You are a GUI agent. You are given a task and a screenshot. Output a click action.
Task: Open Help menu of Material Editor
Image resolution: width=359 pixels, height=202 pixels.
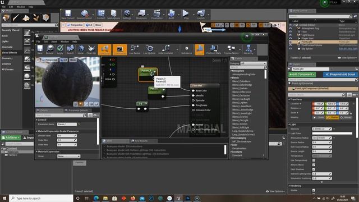[75, 42]
